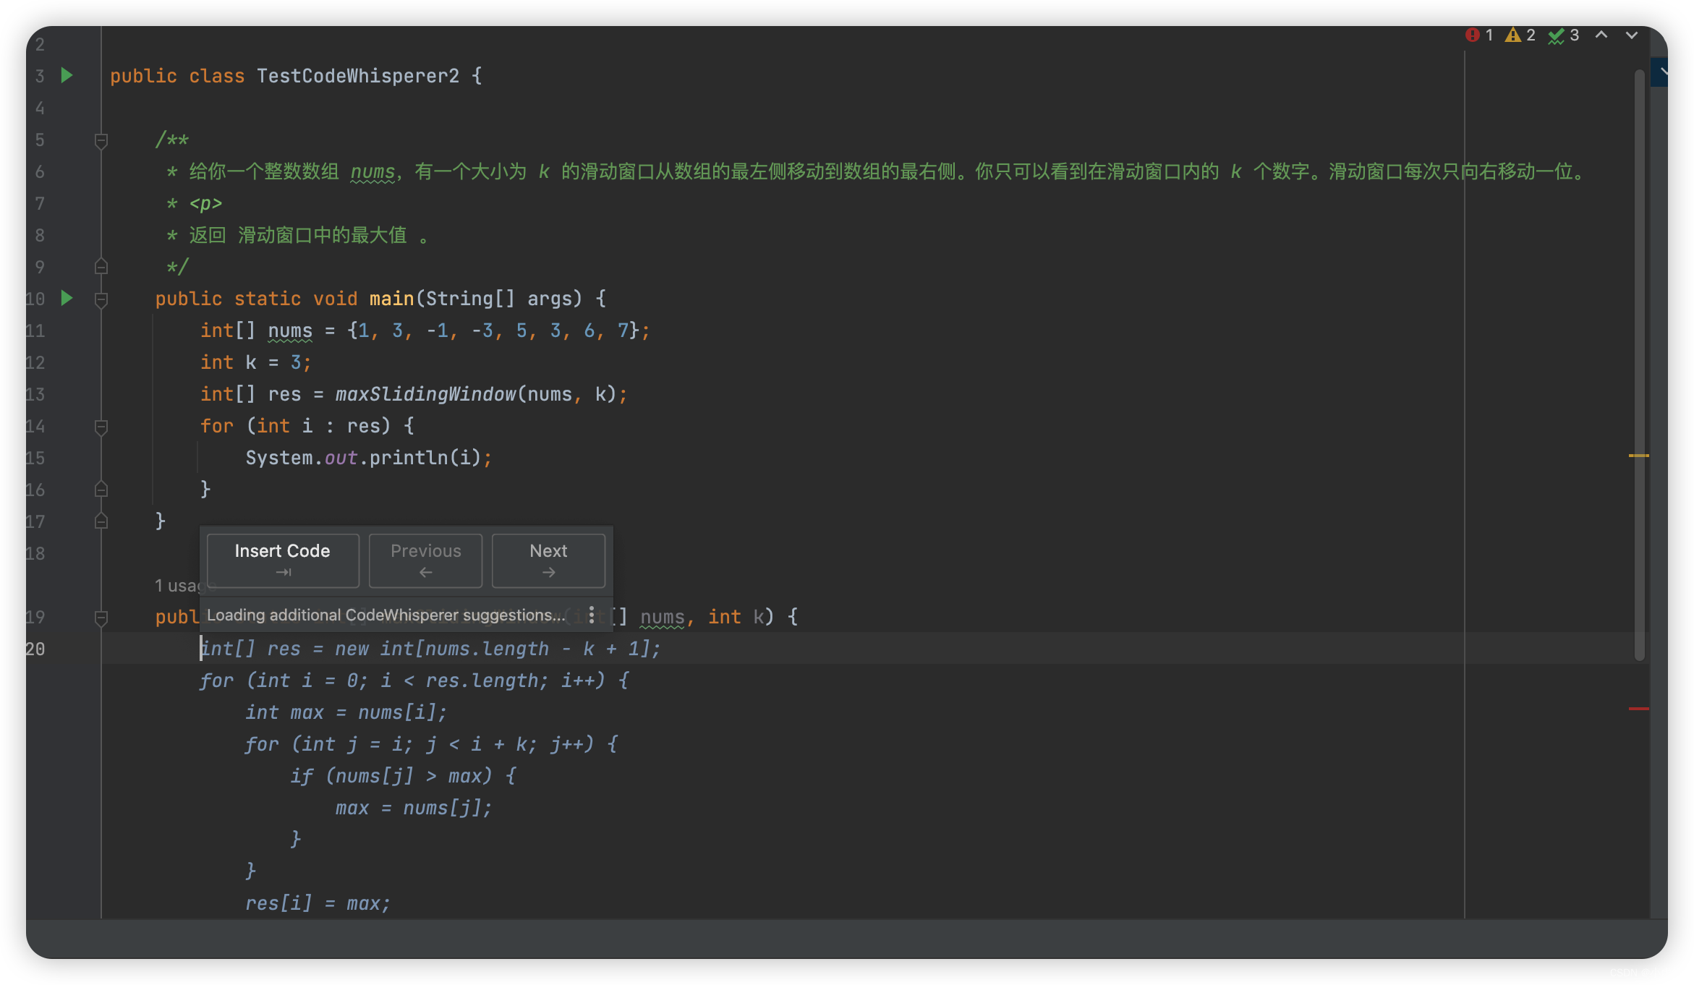Collapse the maxSlidingWindow method at line 19
The image size is (1694, 985).
(101, 618)
